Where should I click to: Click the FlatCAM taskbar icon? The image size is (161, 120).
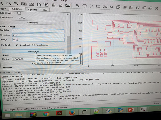coord(84,112)
